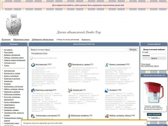Open Анонсы сайтов subcategory under Интернет
This screenshot has height=126, width=168.
coord(116,93)
